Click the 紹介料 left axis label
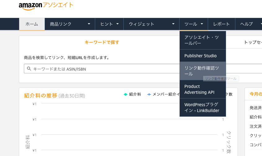This screenshot has width=262, height=156. coord(28,142)
